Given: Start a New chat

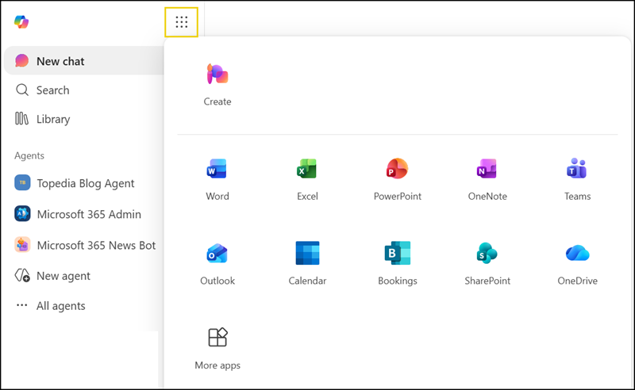Looking at the screenshot, I should [84, 61].
